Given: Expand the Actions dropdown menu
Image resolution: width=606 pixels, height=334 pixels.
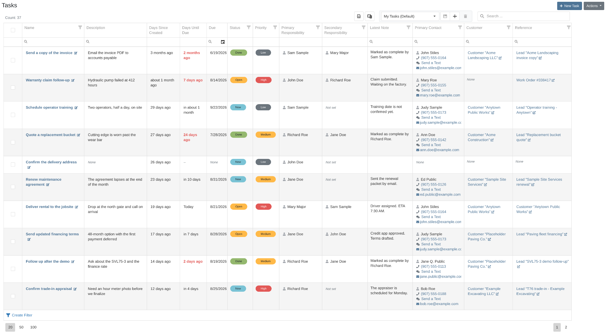Looking at the screenshot, I should [x=594, y=6].
